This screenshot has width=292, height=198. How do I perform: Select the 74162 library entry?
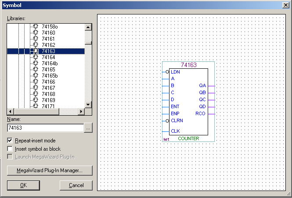click(48, 45)
